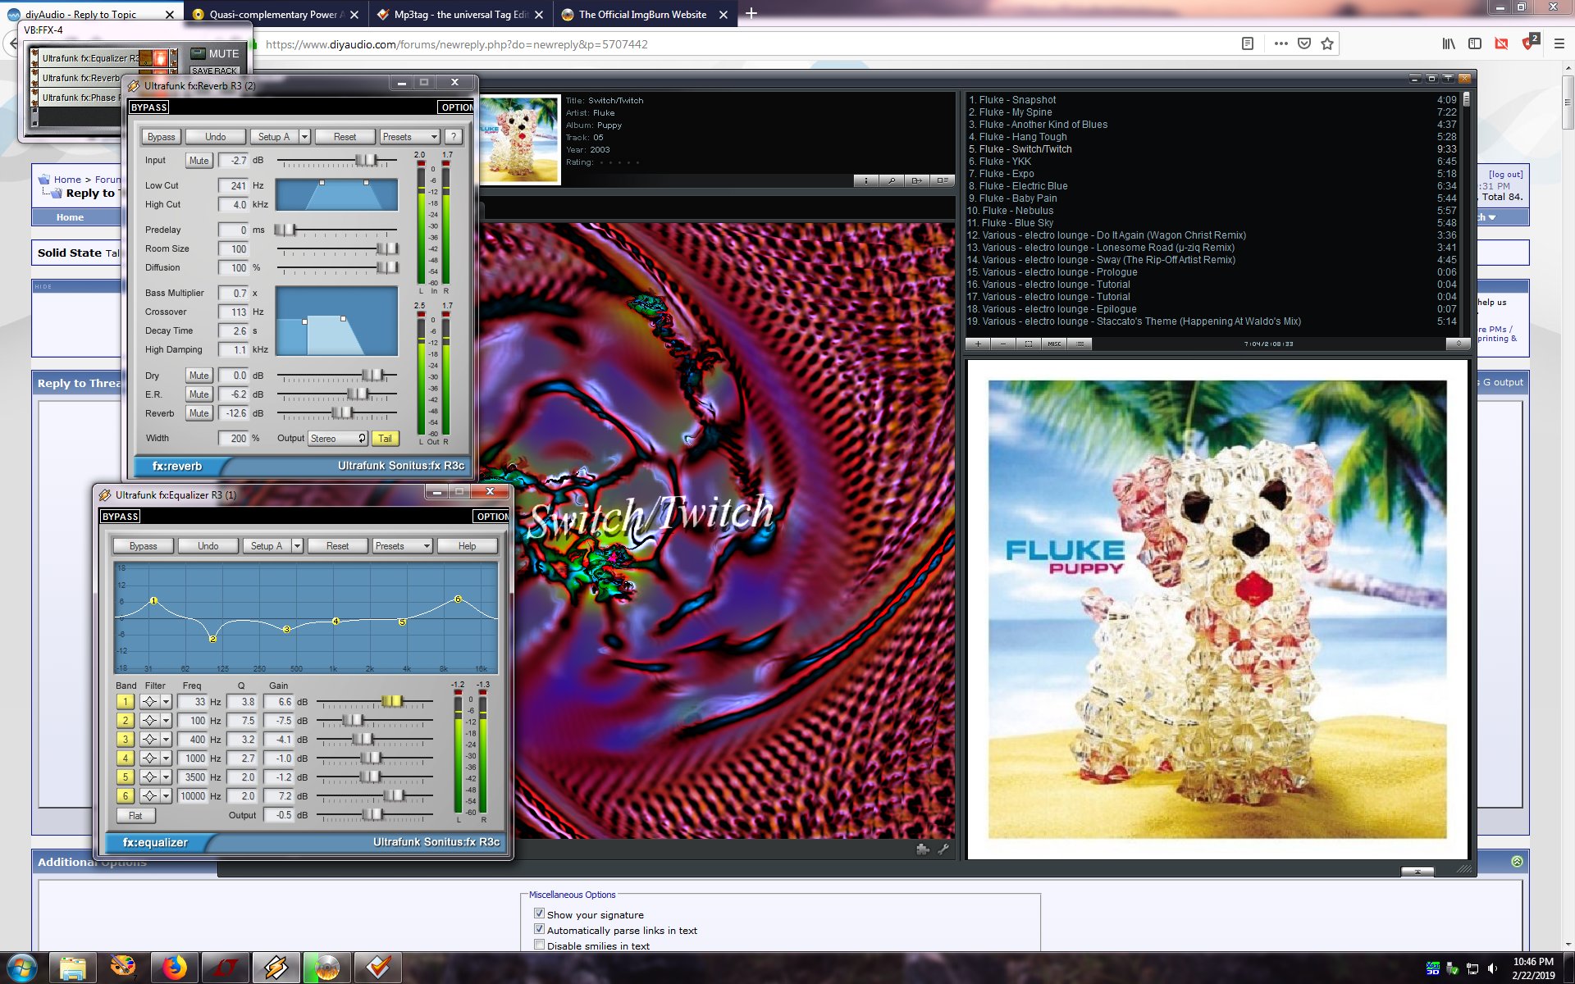The width and height of the screenshot is (1575, 984).
Task: Toggle Show your signature checkbox
Action: (x=539, y=913)
